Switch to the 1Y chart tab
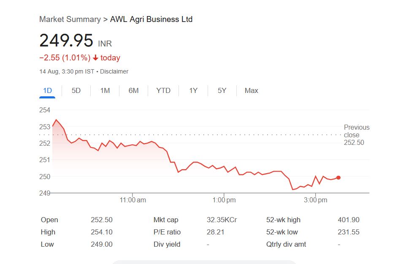Screen dimensions: 395x264 click(193, 90)
